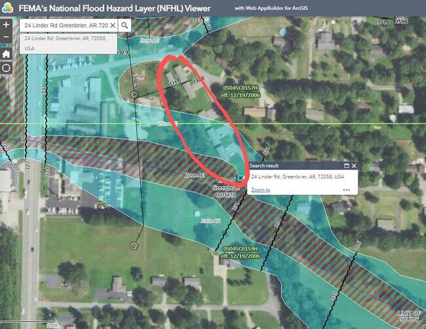Clear the address search text
This screenshot has width=426, height=329.
pyautogui.click(x=112, y=25)
